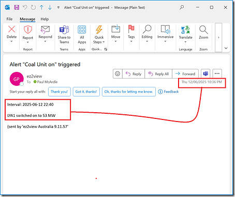This screenshot has width=235, height=197.
Task: Click the line "LYA1 switched on to 53 MW"
Action: pyautogui.click(x=31, y=115)
